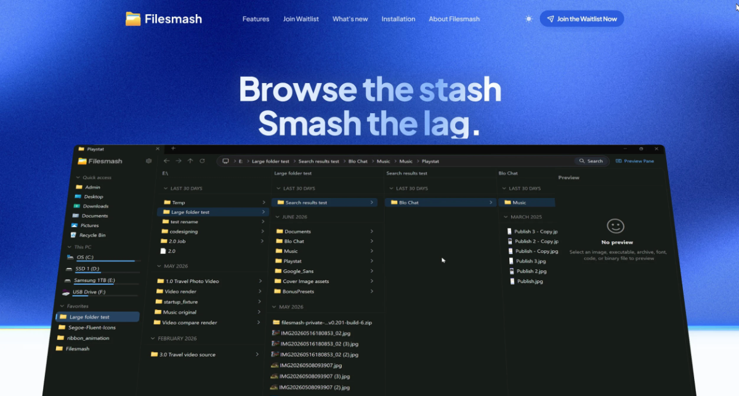Viewport: 739px width, 396px height.
Task: Click the smiley face No preview icon
Action: pyautogui.click(x=615, y=226)
